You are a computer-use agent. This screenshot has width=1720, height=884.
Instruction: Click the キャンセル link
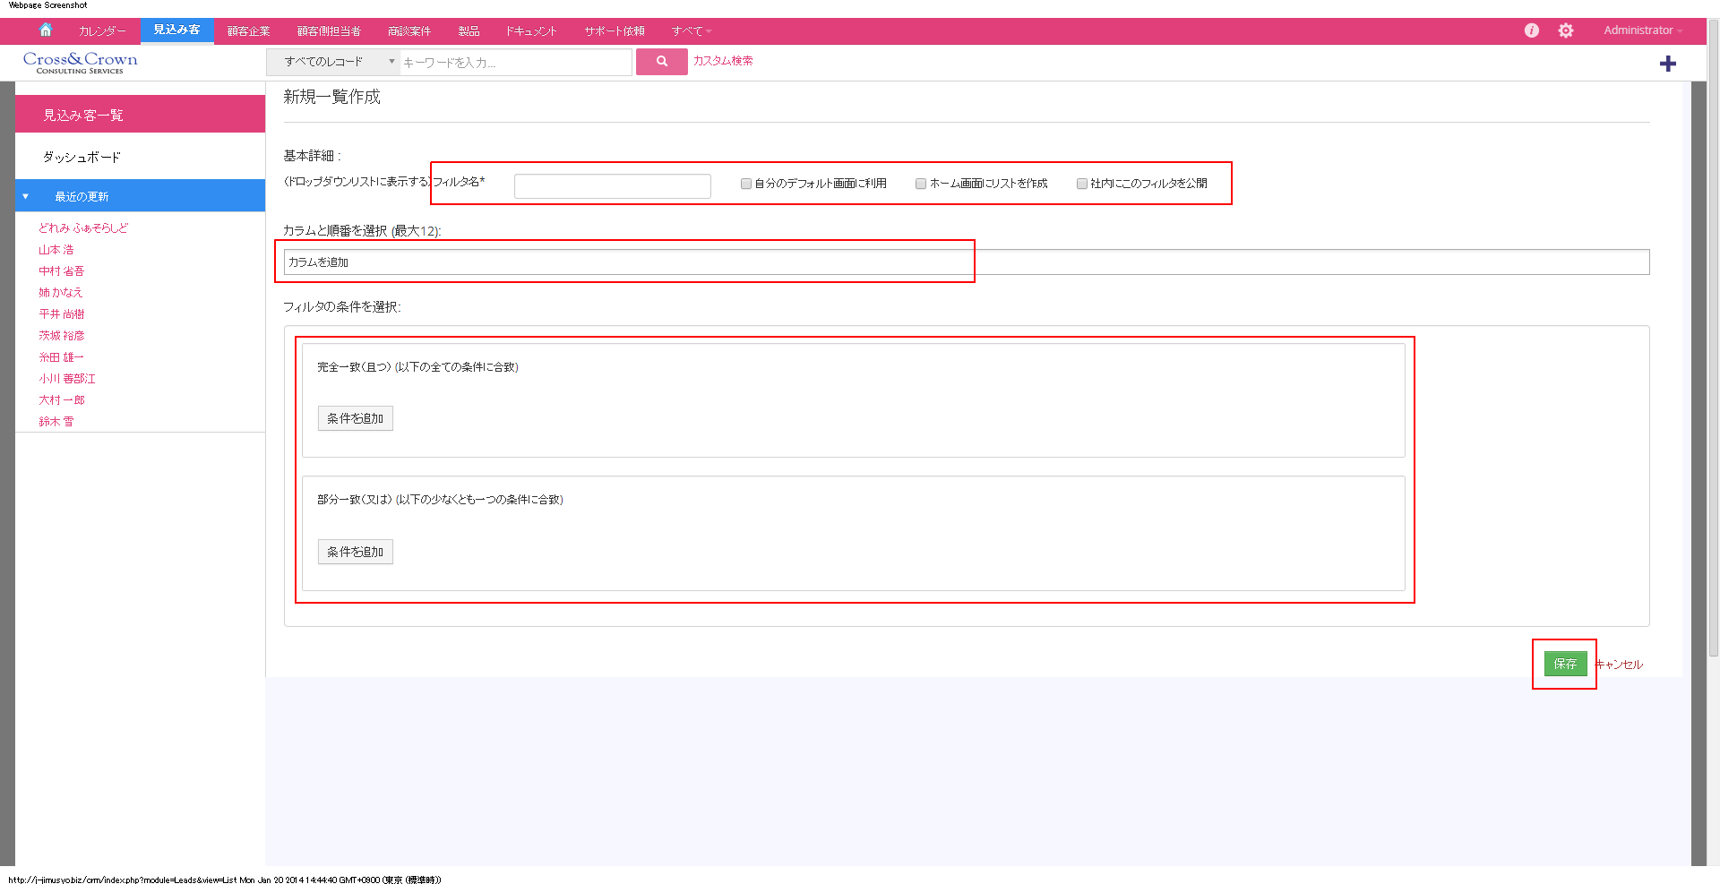1621,665
